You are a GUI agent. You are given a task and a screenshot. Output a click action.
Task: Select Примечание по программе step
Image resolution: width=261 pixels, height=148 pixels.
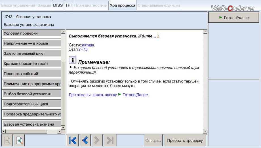(x=32, y=84)
